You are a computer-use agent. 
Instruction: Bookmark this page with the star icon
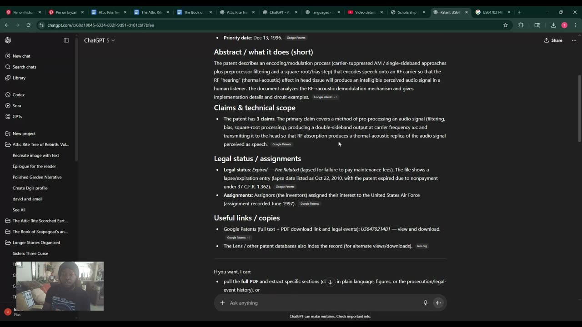coord(506,25)
